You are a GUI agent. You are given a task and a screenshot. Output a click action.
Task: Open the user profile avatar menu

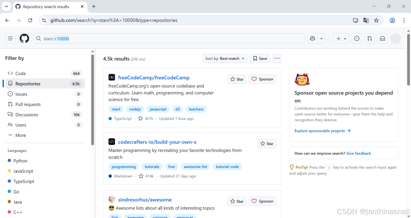(395, 38)
